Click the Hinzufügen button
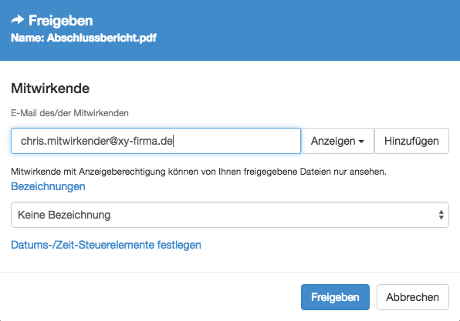The height and width of the screenshot is (321, 460). 411,141
